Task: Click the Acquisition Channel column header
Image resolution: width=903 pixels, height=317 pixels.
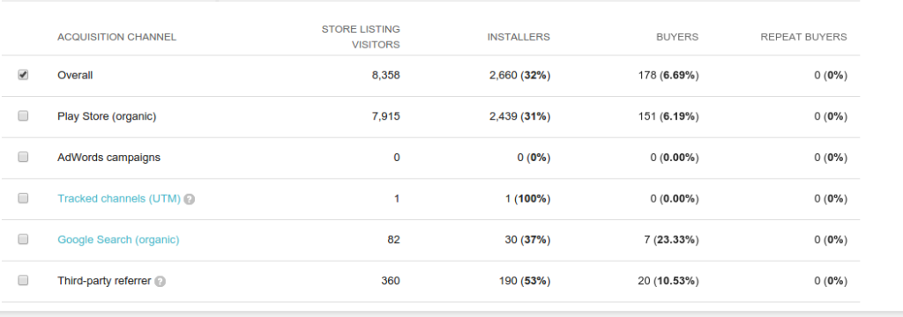Action: 117,37
